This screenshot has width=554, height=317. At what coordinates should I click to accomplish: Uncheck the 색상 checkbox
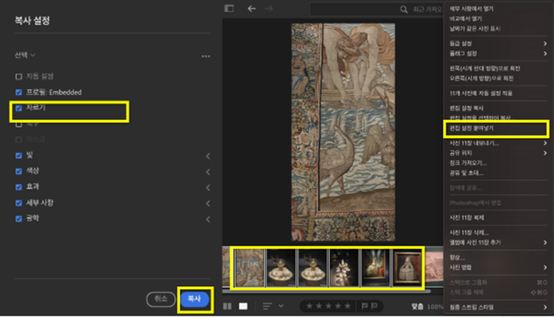point(18,171)
